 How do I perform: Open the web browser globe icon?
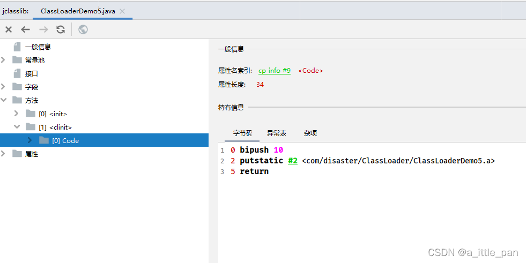pyautogui.click(x=83, y=29)
